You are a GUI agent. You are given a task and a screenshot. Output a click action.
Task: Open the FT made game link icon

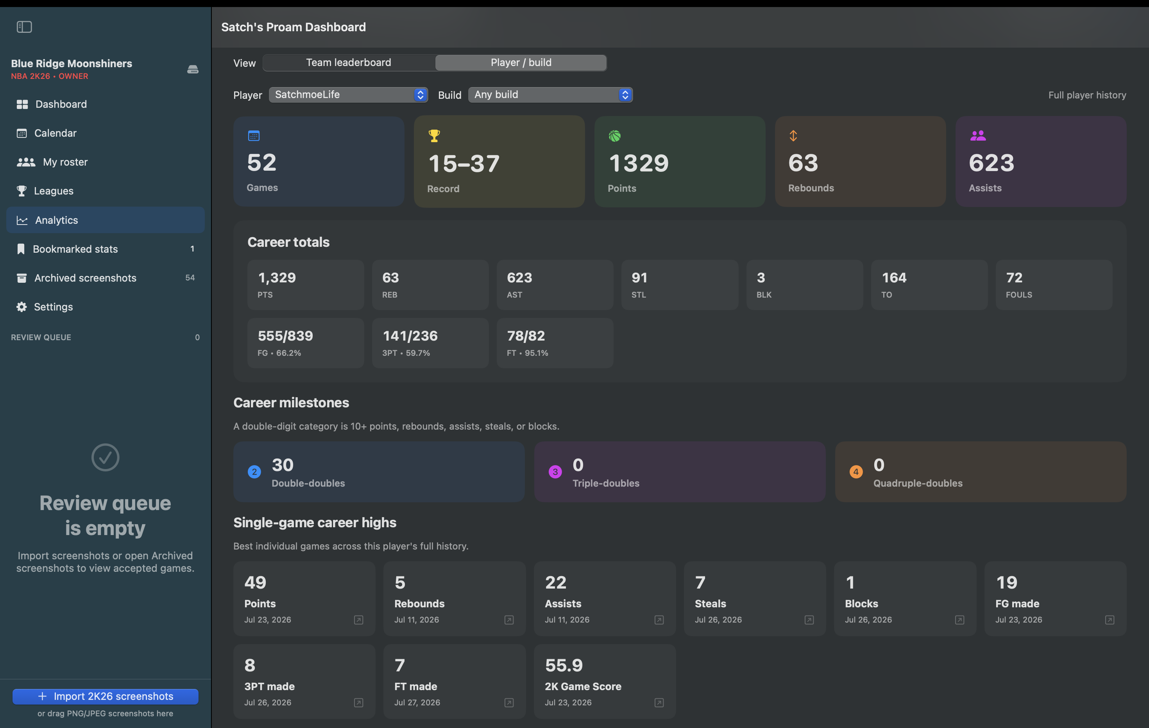tap(509, 703)
